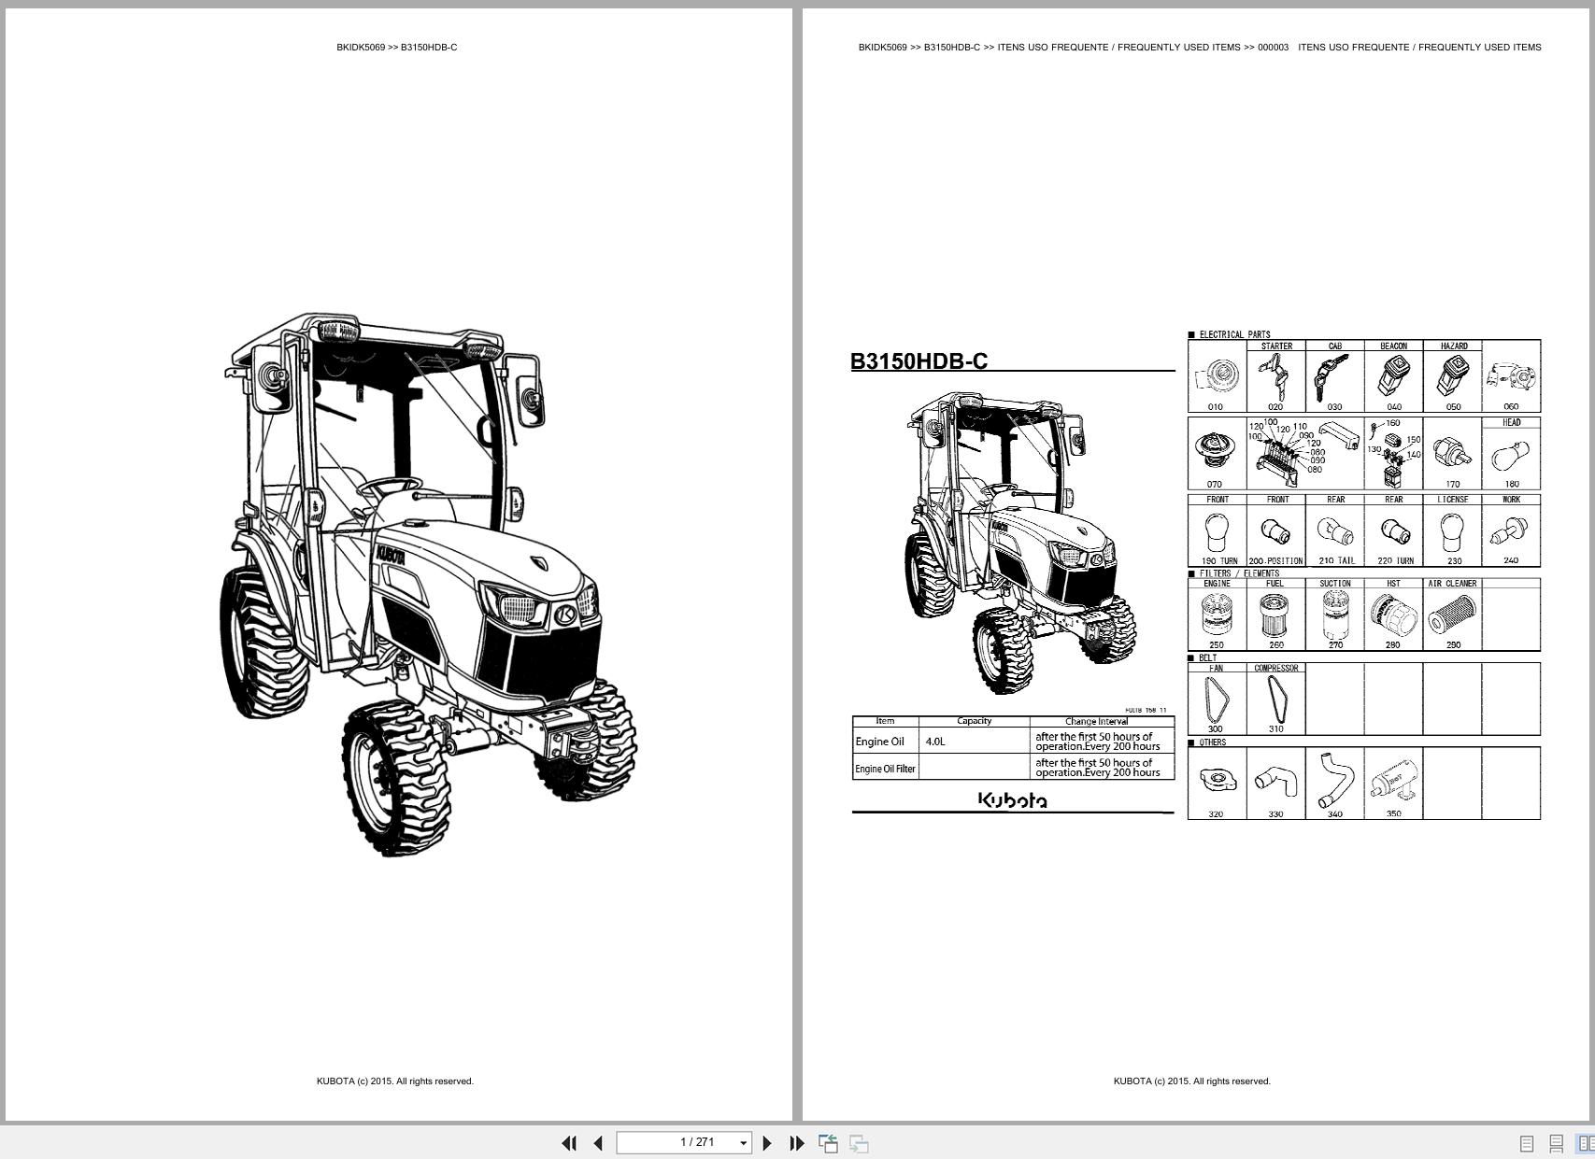
Task: Click the REAR turn bulb 220
Action: (x=1393, y=530)
